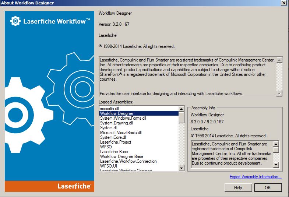Select mscorlib.dll in Loaded Assemblies
Image resolution: width=289 pixels, height=197 pixels.
tap(139, 109)
